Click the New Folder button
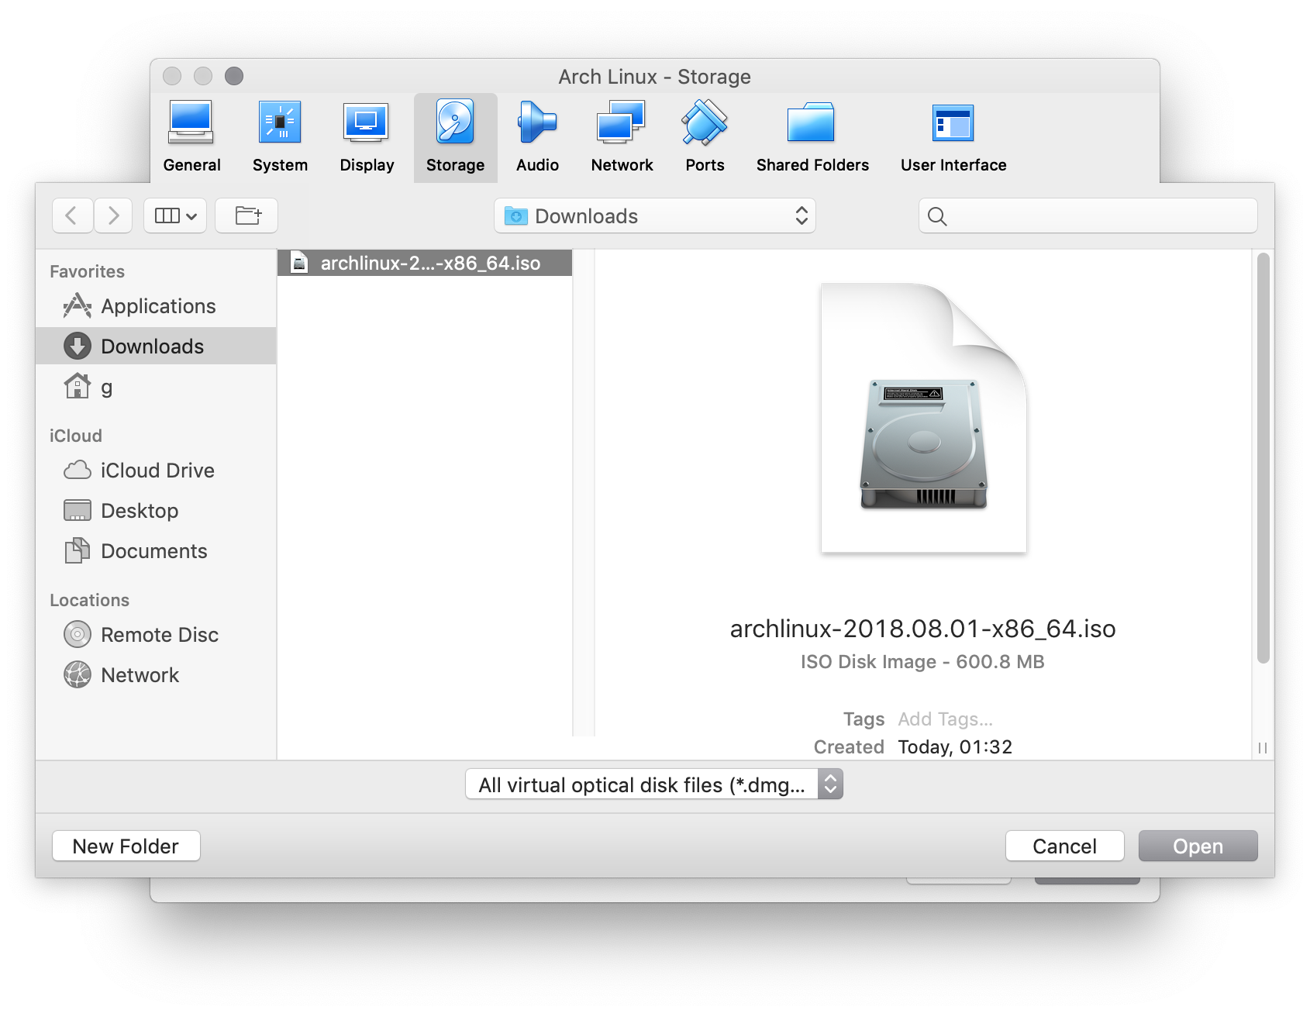The height and width of the screenshot is (1017, 1310). point(126,846)
